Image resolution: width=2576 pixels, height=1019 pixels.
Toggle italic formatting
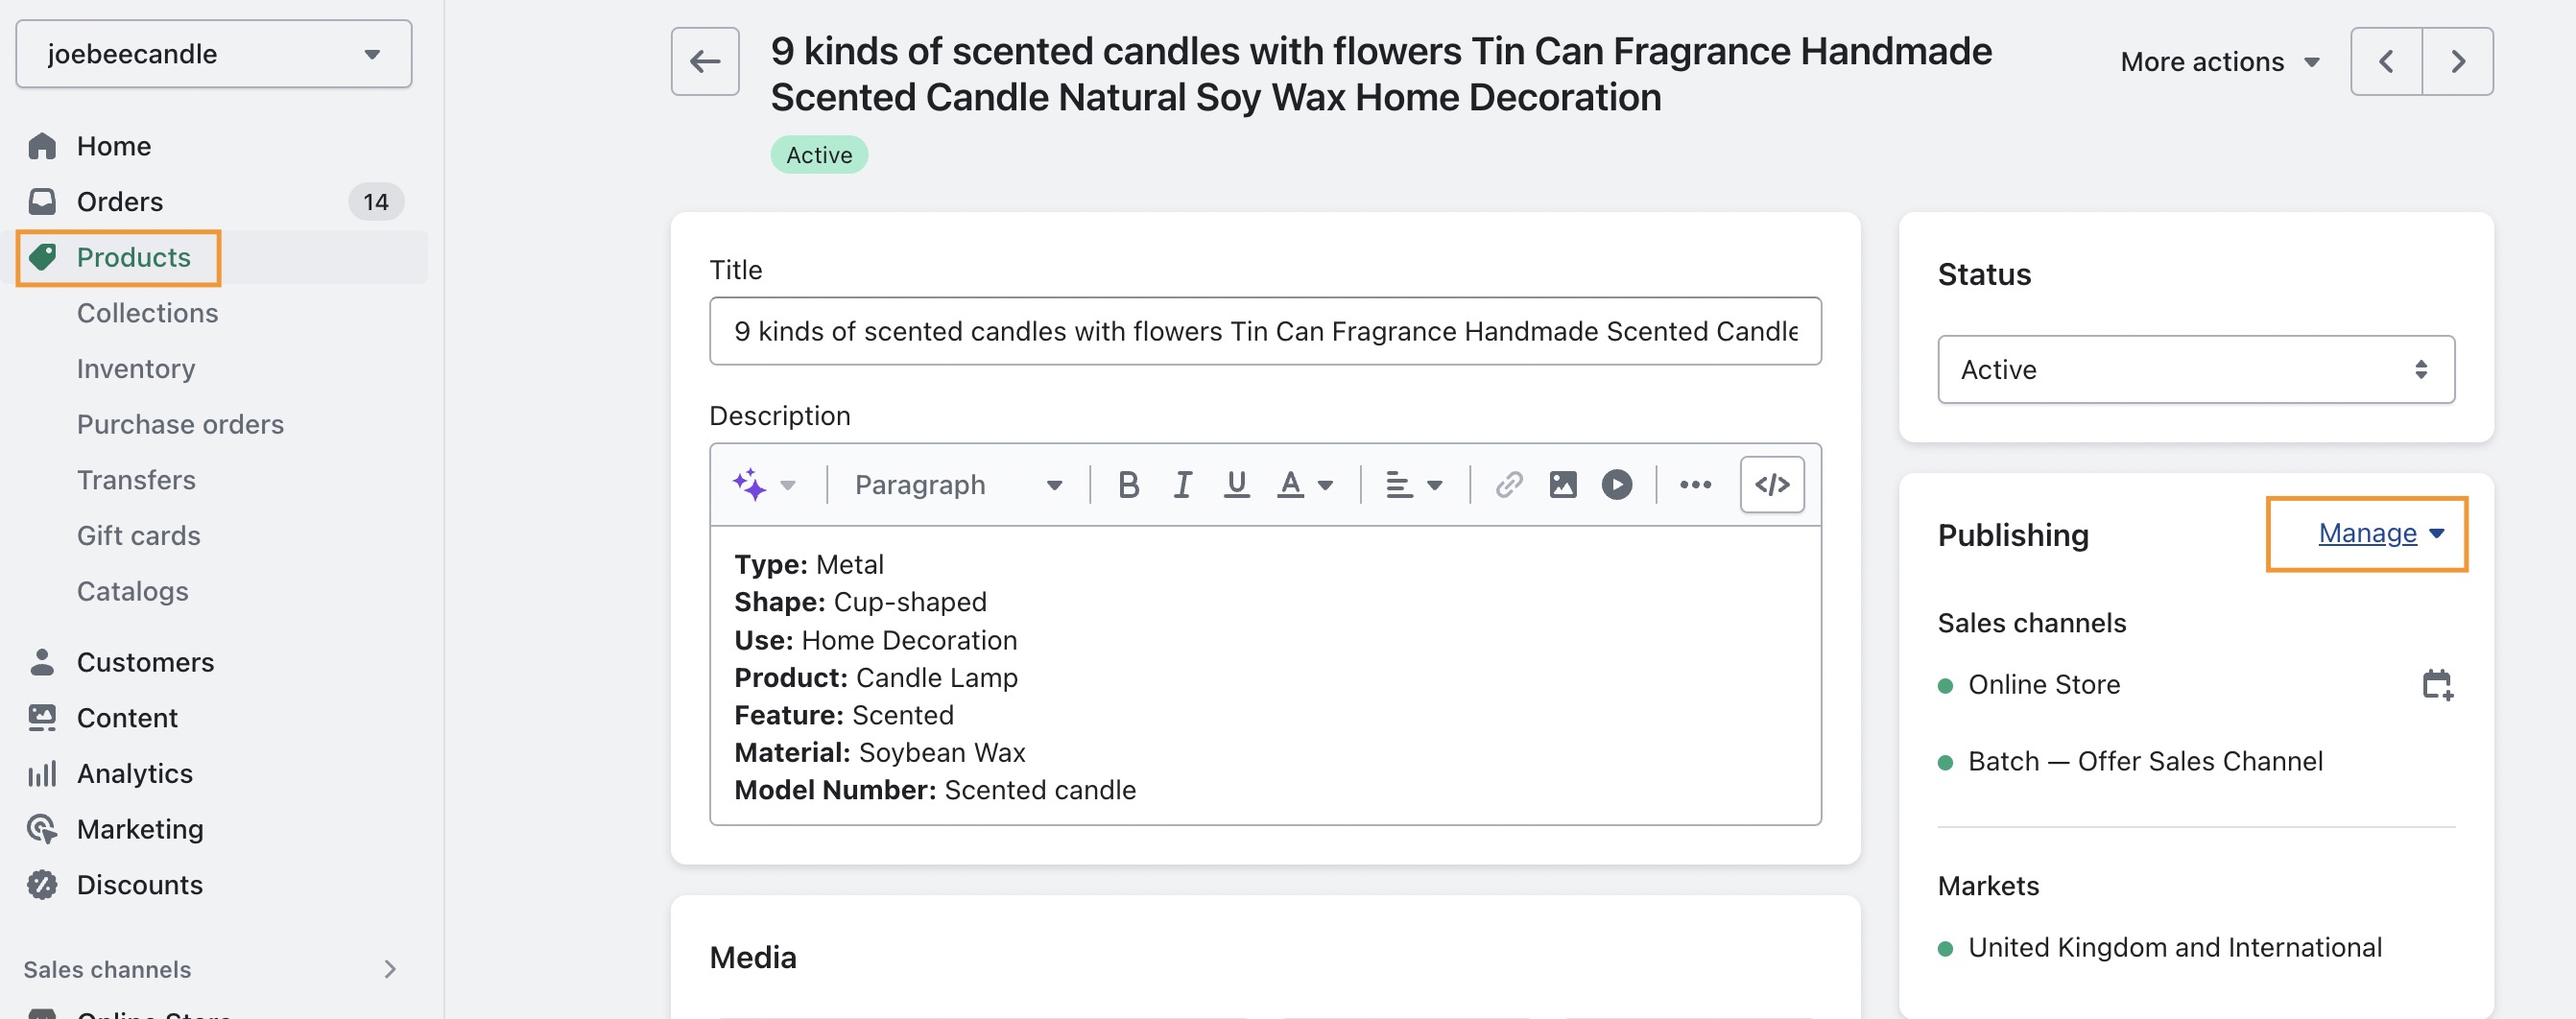(x=1182, y=485)
